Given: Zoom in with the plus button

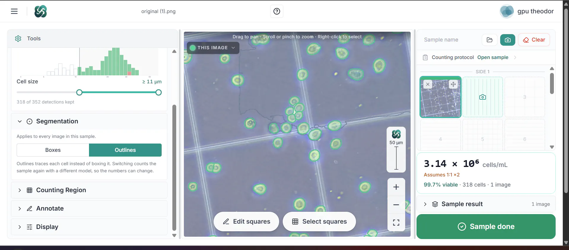Looking at the screenshot, I should [x=396, y=187].
